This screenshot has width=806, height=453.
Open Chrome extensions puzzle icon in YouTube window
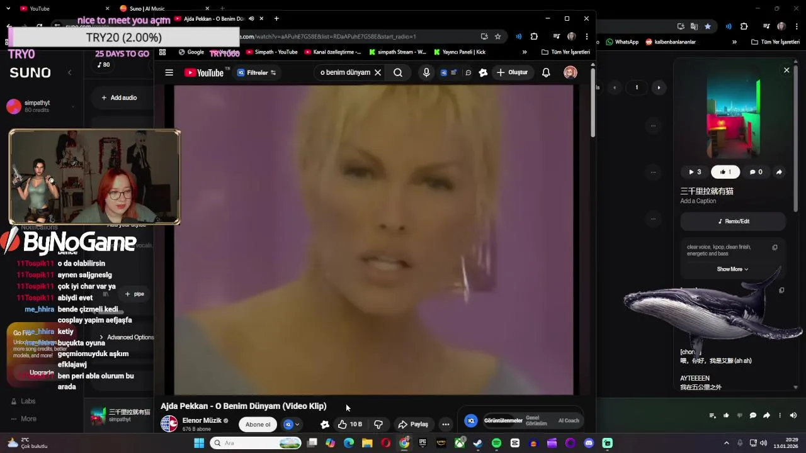[x=534, y=36]
